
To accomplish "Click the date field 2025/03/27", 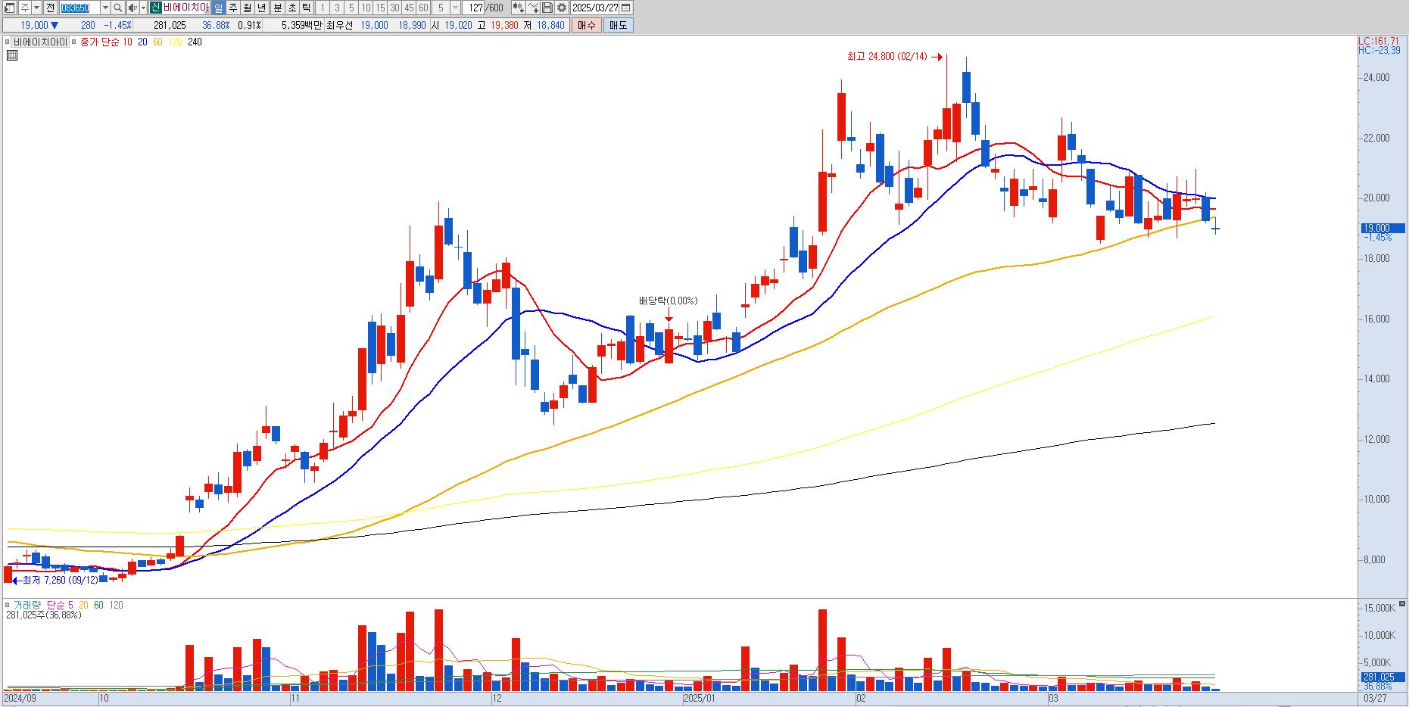I will click(595, 8).
